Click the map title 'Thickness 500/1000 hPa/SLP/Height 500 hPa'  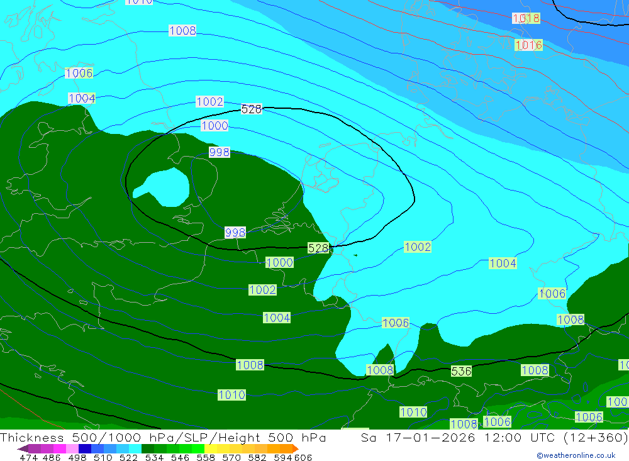(x=163, y=437)
